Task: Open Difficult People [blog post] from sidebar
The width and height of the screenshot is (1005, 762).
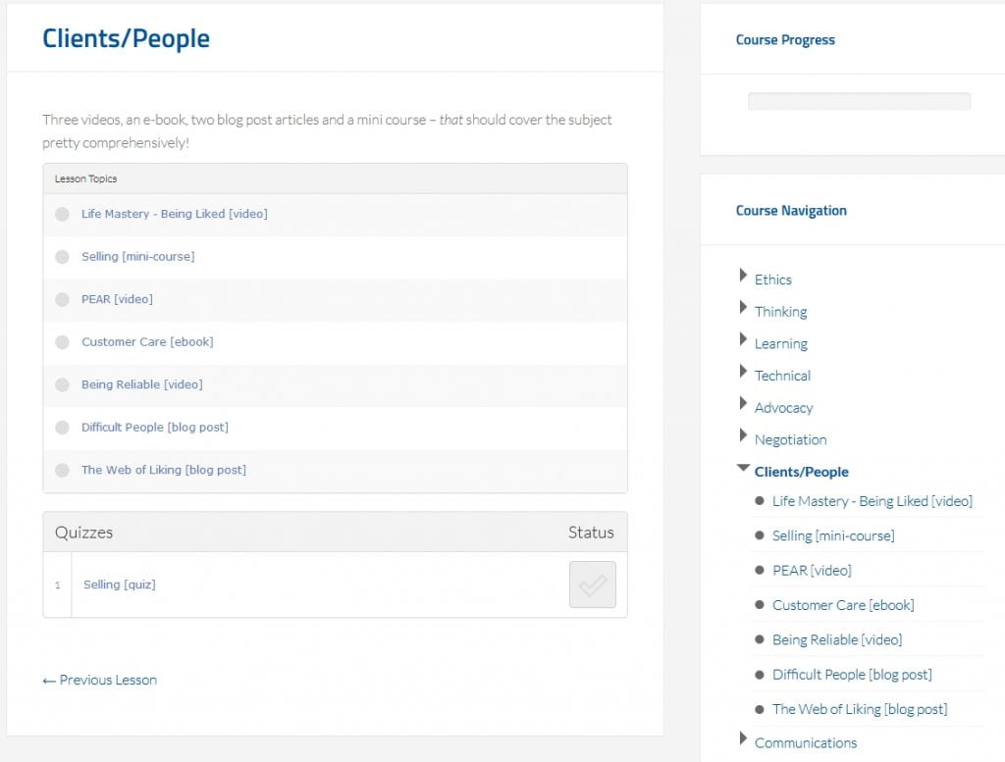Action: (851, 674)
